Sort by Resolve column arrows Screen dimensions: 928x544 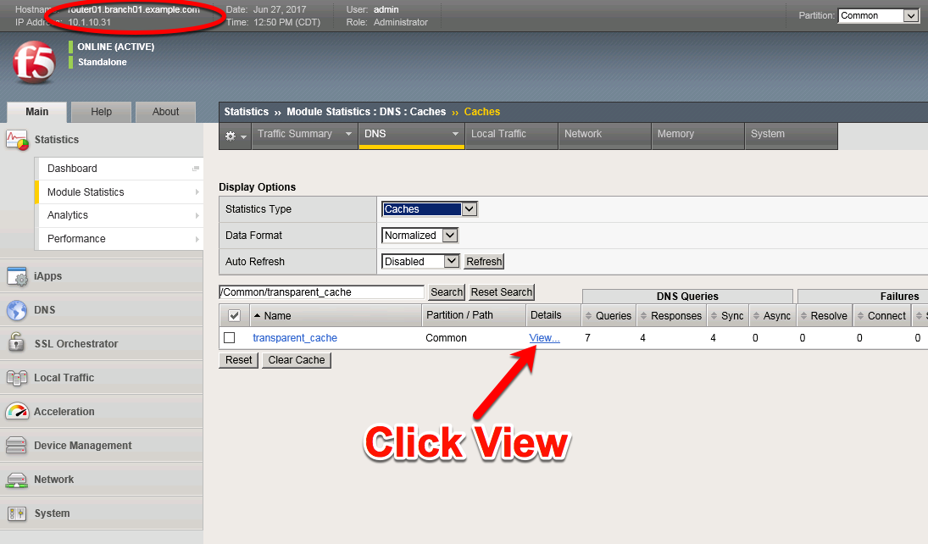click(803, 316)
